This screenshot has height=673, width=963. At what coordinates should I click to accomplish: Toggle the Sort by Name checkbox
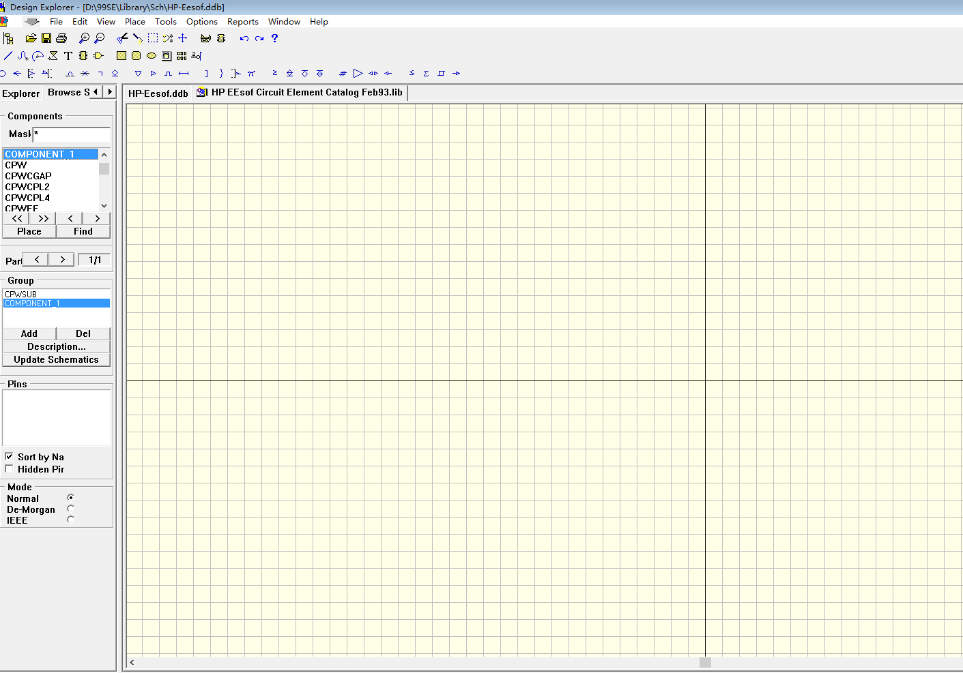(x=9, y=457)
